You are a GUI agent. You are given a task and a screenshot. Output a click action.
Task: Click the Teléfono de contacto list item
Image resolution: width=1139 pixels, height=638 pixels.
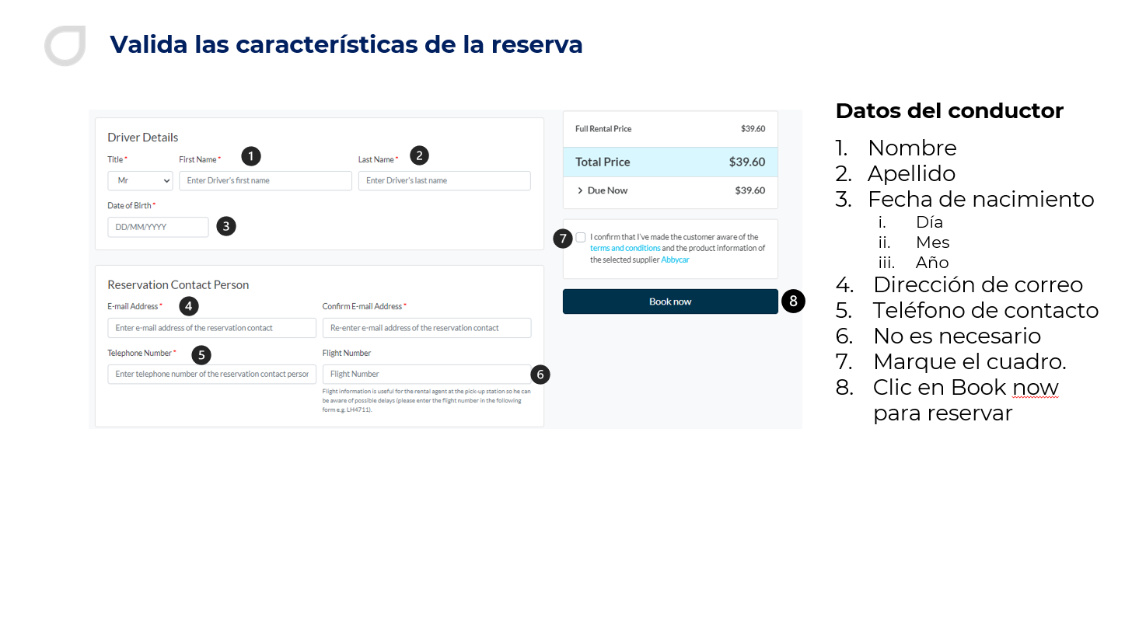pos(986,311)
